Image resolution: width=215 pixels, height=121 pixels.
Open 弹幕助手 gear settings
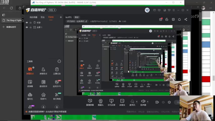(33, 67)
